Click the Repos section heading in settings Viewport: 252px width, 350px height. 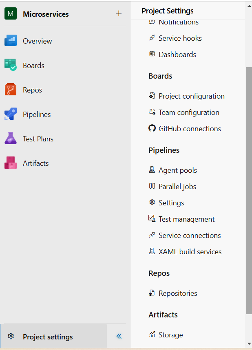click(x=159, y=273)
